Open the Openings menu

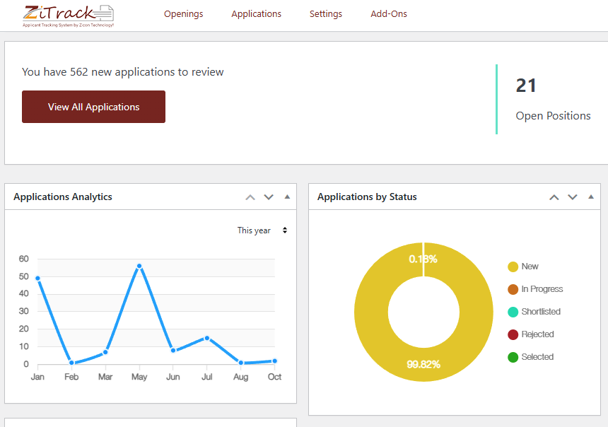pyautogui.click(x=183, y=14)
